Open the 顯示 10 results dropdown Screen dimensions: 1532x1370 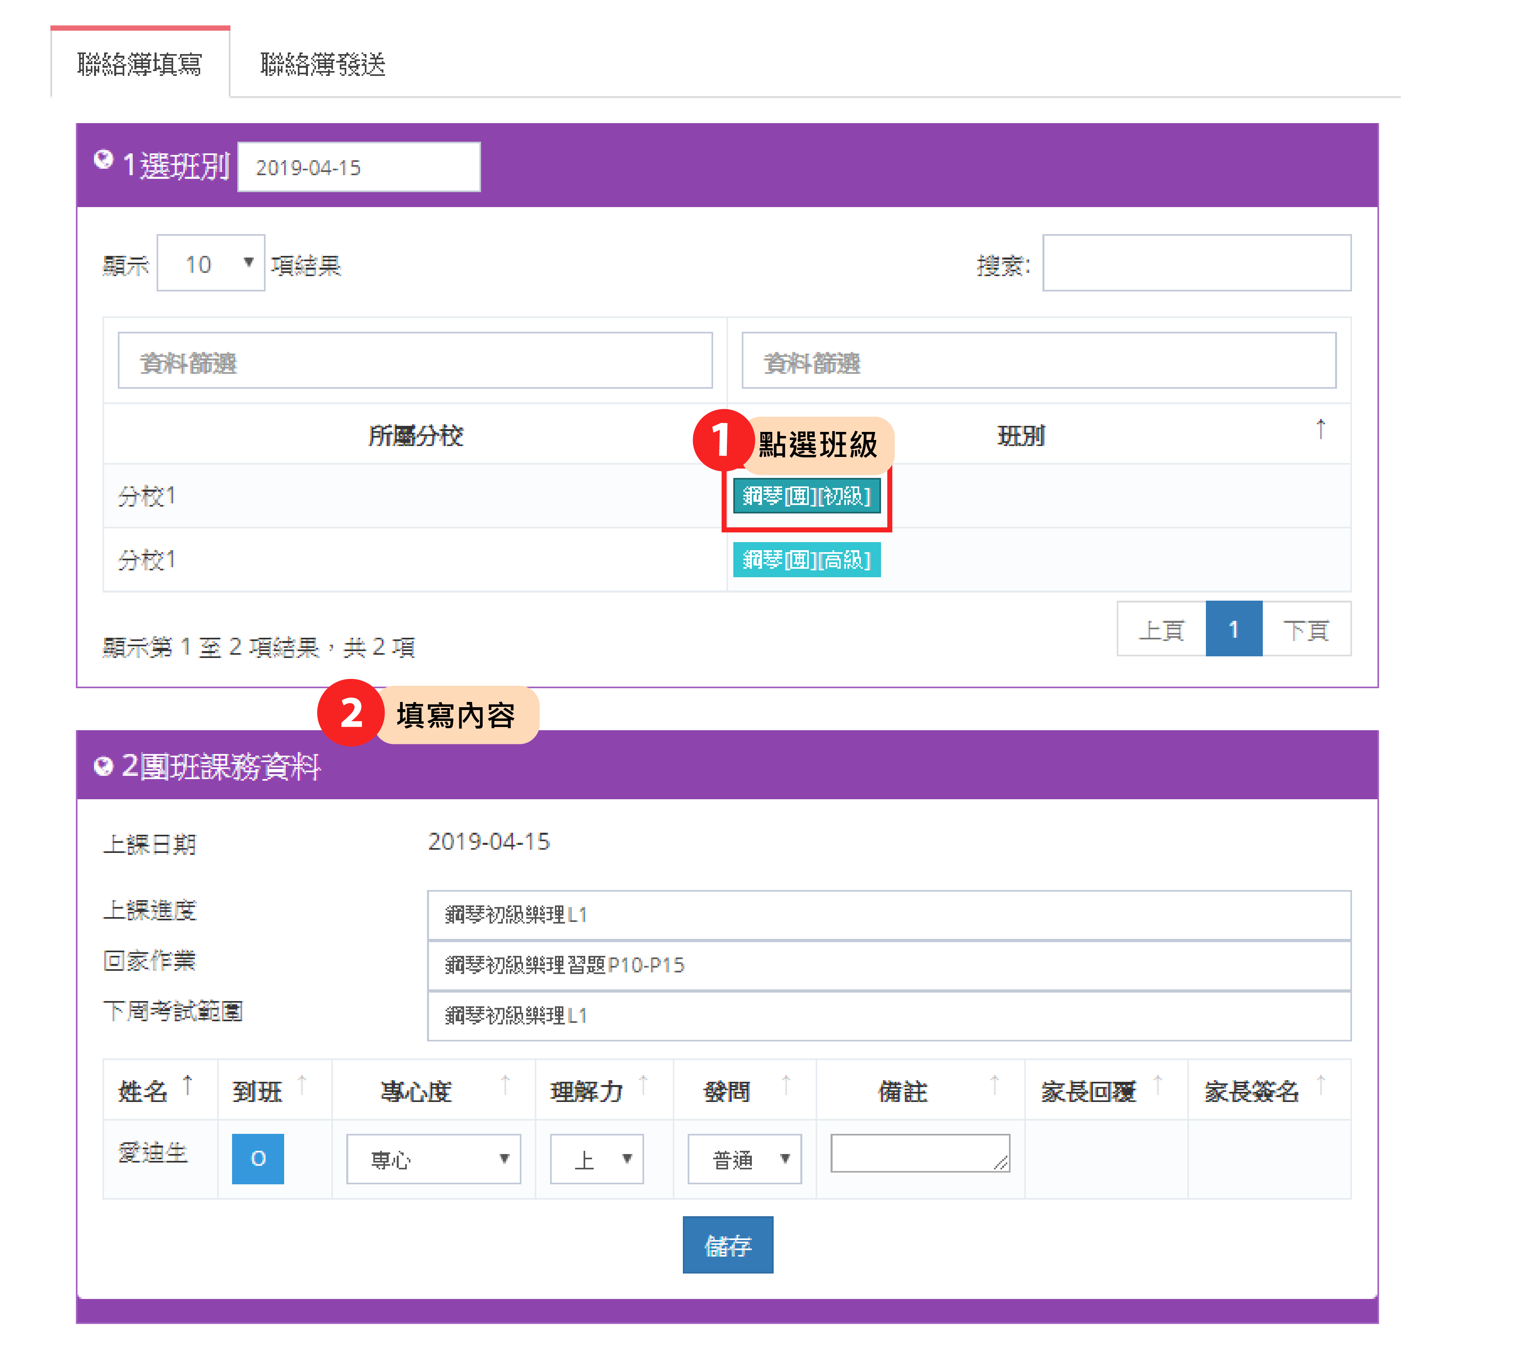211,264
